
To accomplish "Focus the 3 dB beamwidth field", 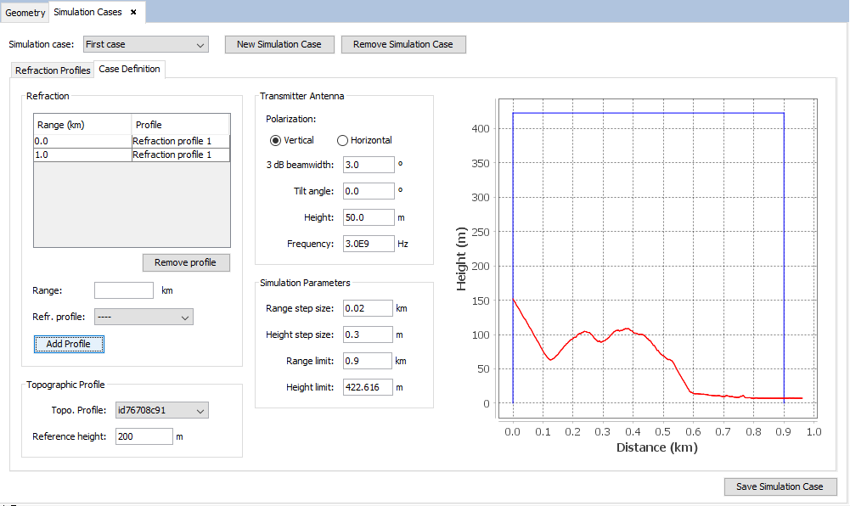I will pos(369,165).
